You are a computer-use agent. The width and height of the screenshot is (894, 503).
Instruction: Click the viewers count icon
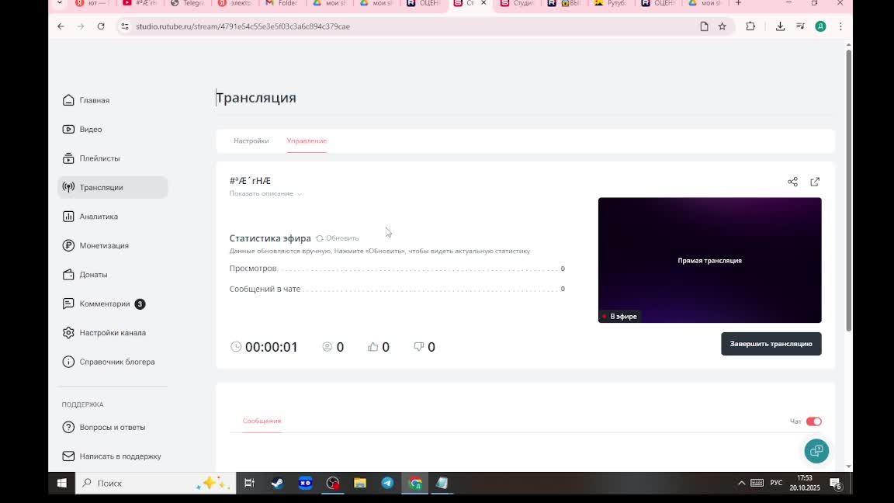pos(327,347)
